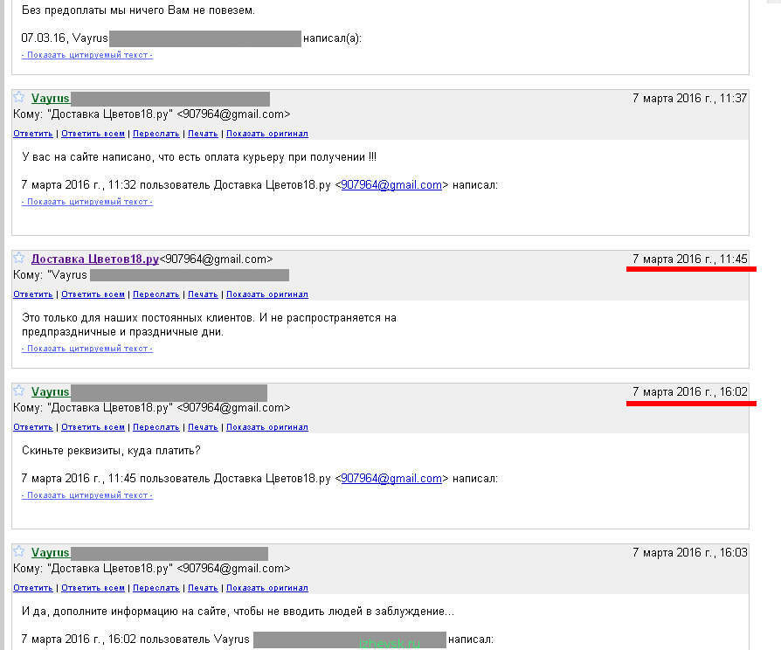
Task: Click Ответить in the 16:03 message
Action: click(33, 588)
